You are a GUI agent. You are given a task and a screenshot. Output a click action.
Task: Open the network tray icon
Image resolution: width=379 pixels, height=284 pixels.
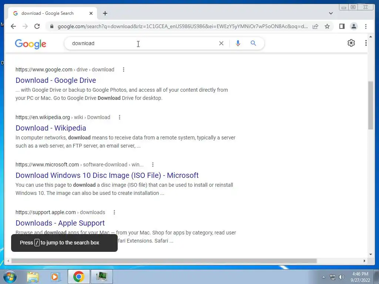(x=333, y=277)
